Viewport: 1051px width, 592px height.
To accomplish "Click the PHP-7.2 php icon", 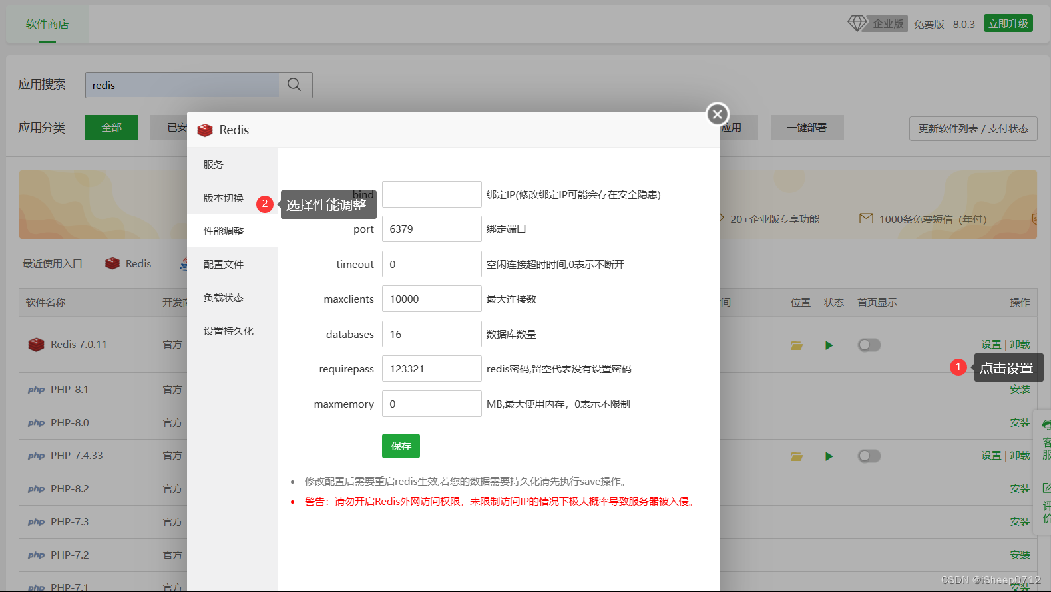I will [x=36, y=555].
